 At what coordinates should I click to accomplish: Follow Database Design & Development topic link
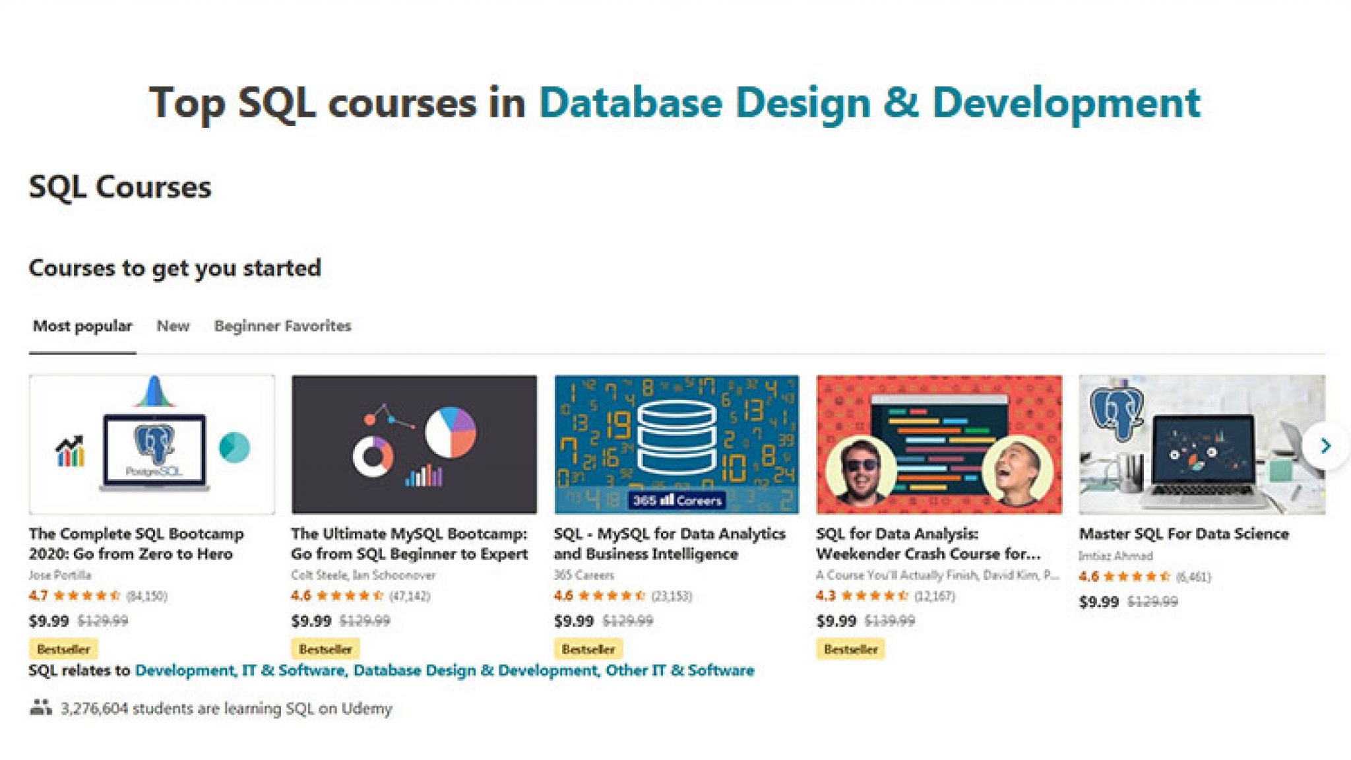[476, 670]
